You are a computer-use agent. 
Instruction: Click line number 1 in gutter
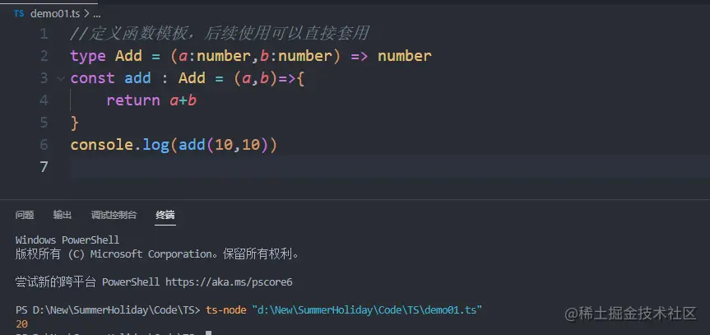click(x=44, y=34)
